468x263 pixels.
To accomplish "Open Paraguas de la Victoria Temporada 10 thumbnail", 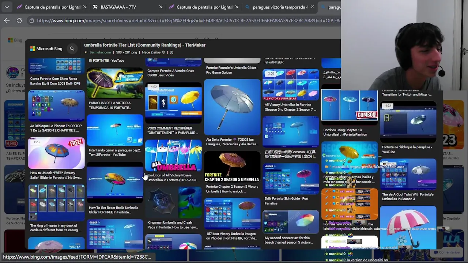I will click(x=115, y=83).
